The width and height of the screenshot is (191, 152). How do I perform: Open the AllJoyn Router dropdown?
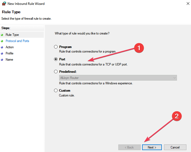118,78
